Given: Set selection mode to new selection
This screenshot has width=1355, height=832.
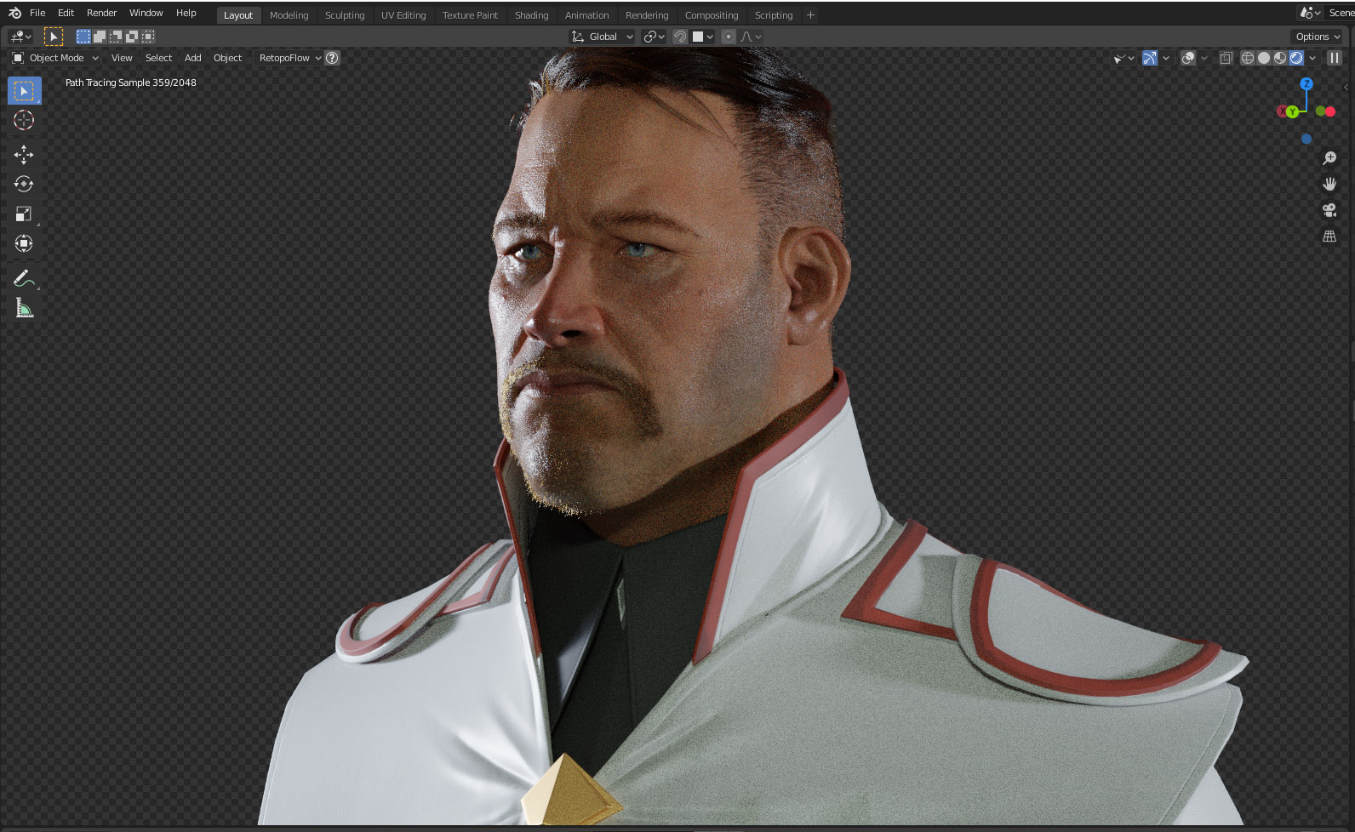Looking at the screenshot, I should coord(83,37).
